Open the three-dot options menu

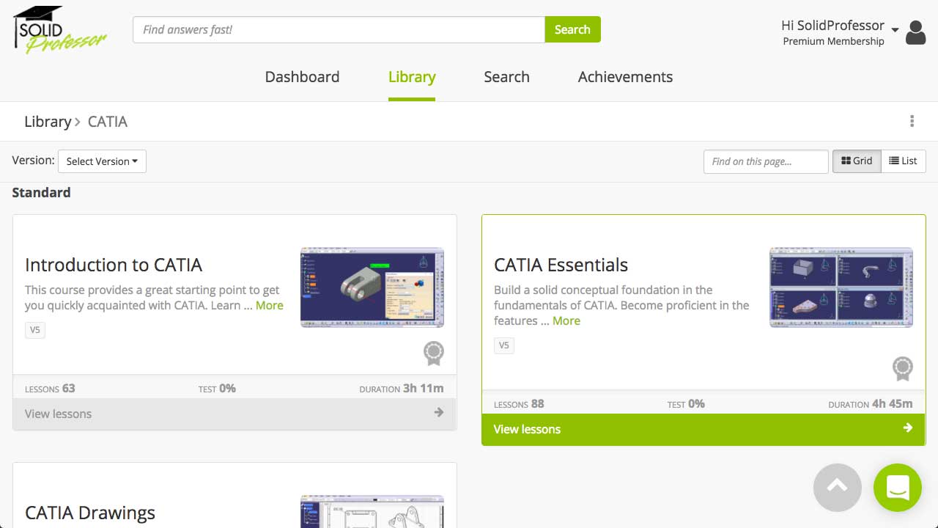912,121
